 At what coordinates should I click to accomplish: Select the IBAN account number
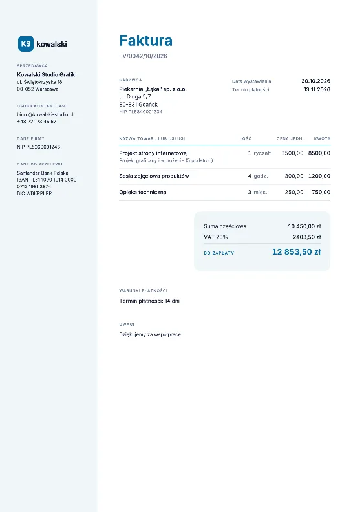tap(47, 183)
